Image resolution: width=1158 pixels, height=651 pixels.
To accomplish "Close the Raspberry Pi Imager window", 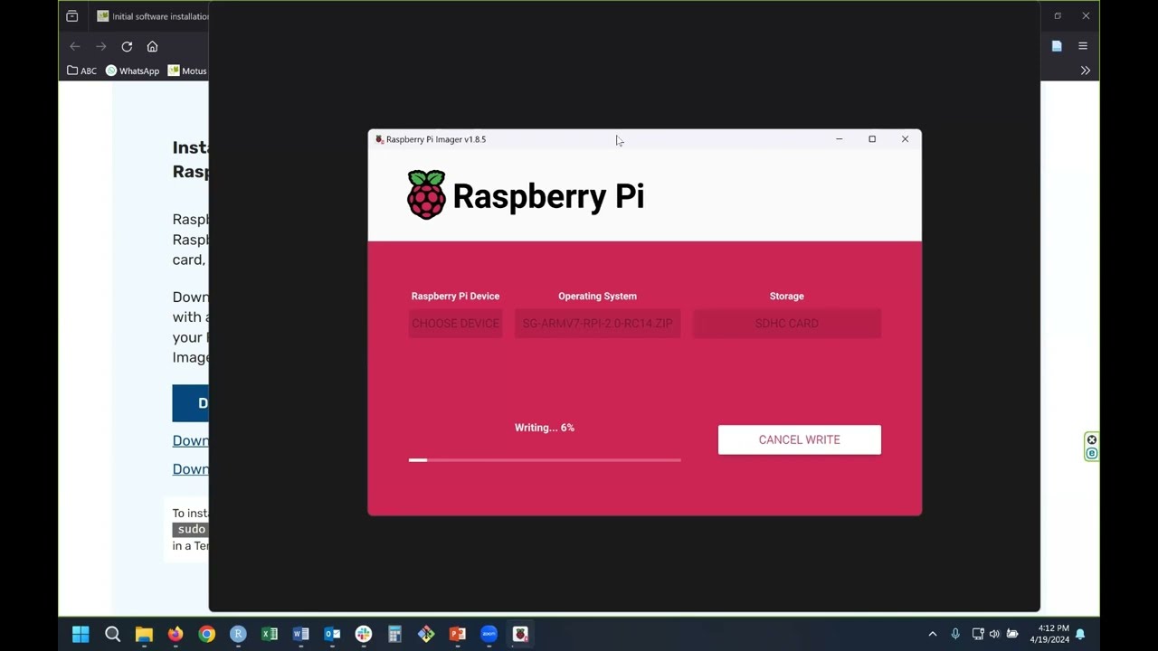I will pyautogui.click(x=905, y=139).
